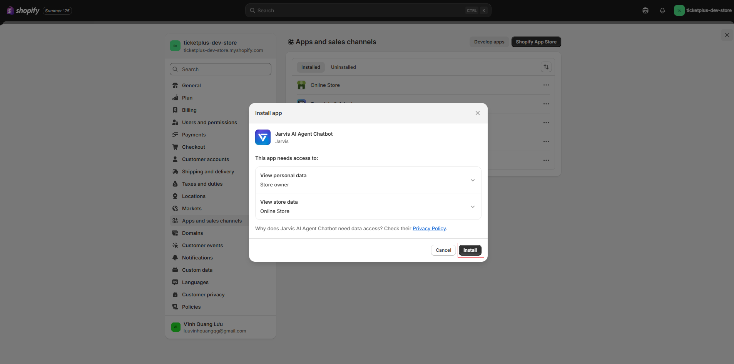Screen dimensions: 734x364
Task: Click the ticketplus-dev-store.myshopify.com URL text
Action: coord(223,50)
